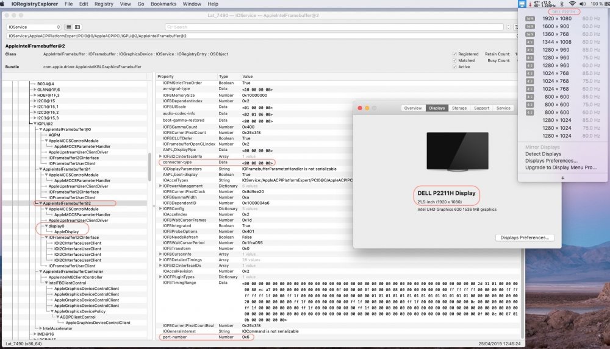Choose Detect Displays from the display menu
This screenshot has height=349, width=610.
543,154
